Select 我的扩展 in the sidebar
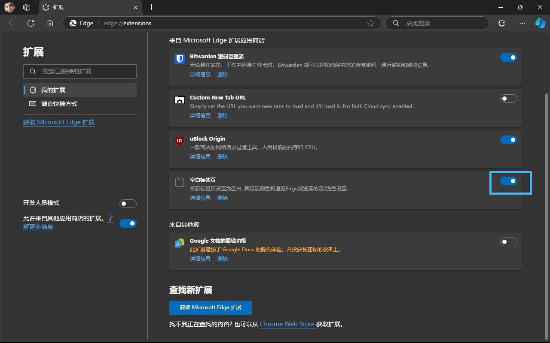550x343 pixels. 80,90
